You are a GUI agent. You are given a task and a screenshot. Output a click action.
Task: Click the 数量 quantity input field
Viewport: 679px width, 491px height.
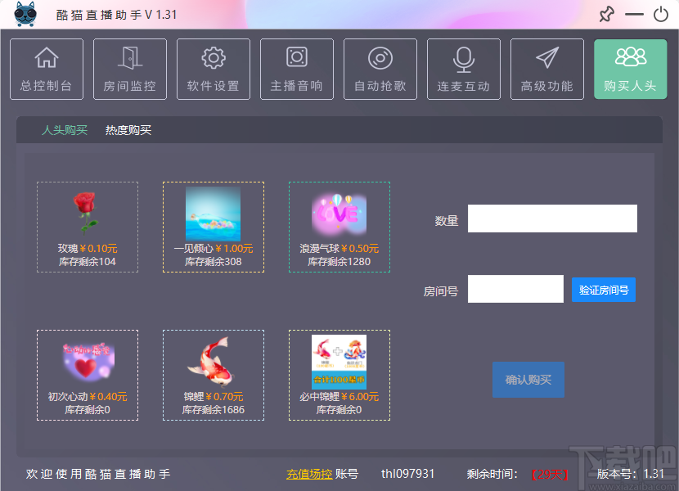point(552,218)
